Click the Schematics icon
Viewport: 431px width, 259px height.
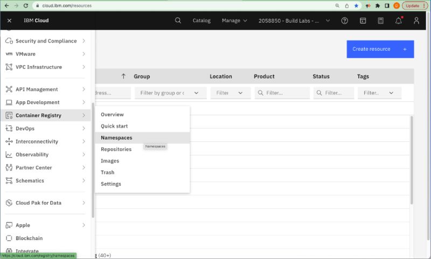9,181
